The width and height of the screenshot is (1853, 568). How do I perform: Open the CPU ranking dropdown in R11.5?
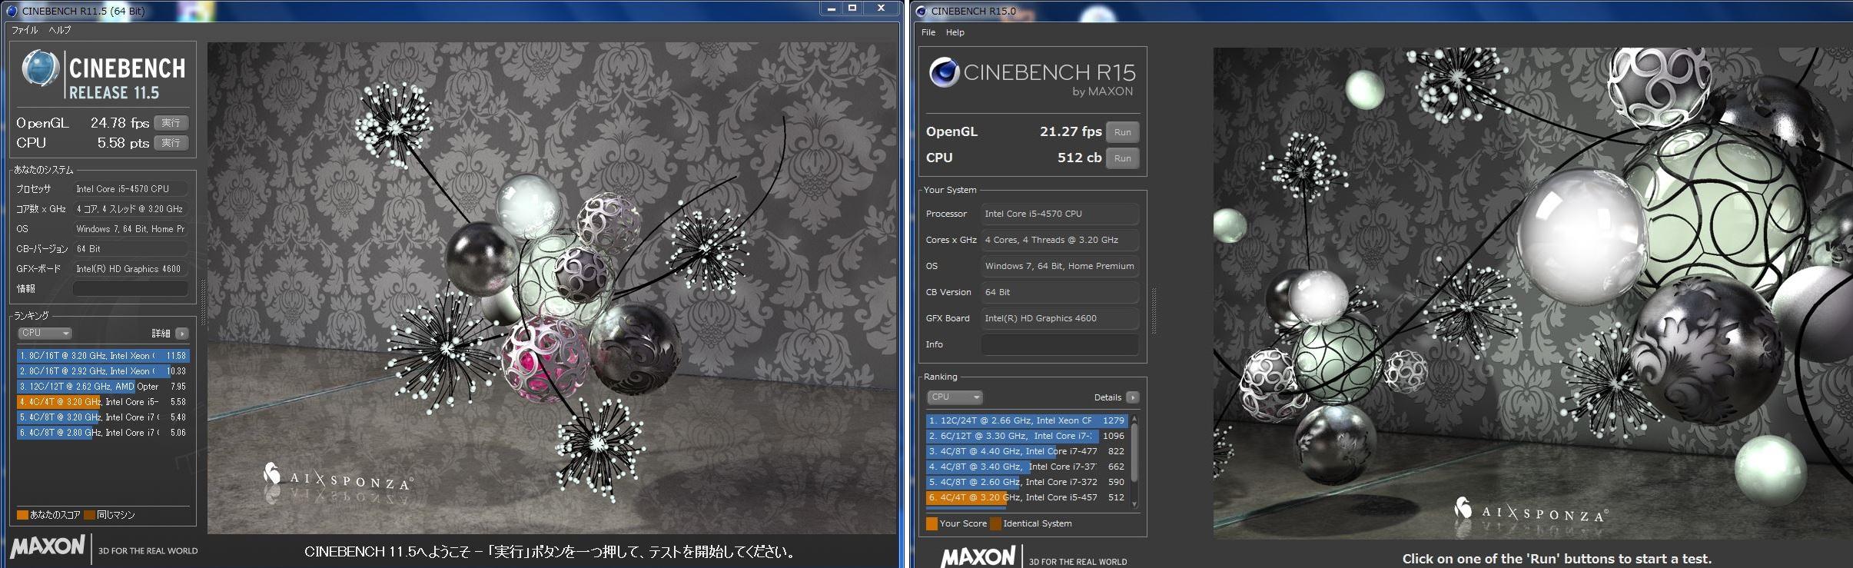(45, 333)
